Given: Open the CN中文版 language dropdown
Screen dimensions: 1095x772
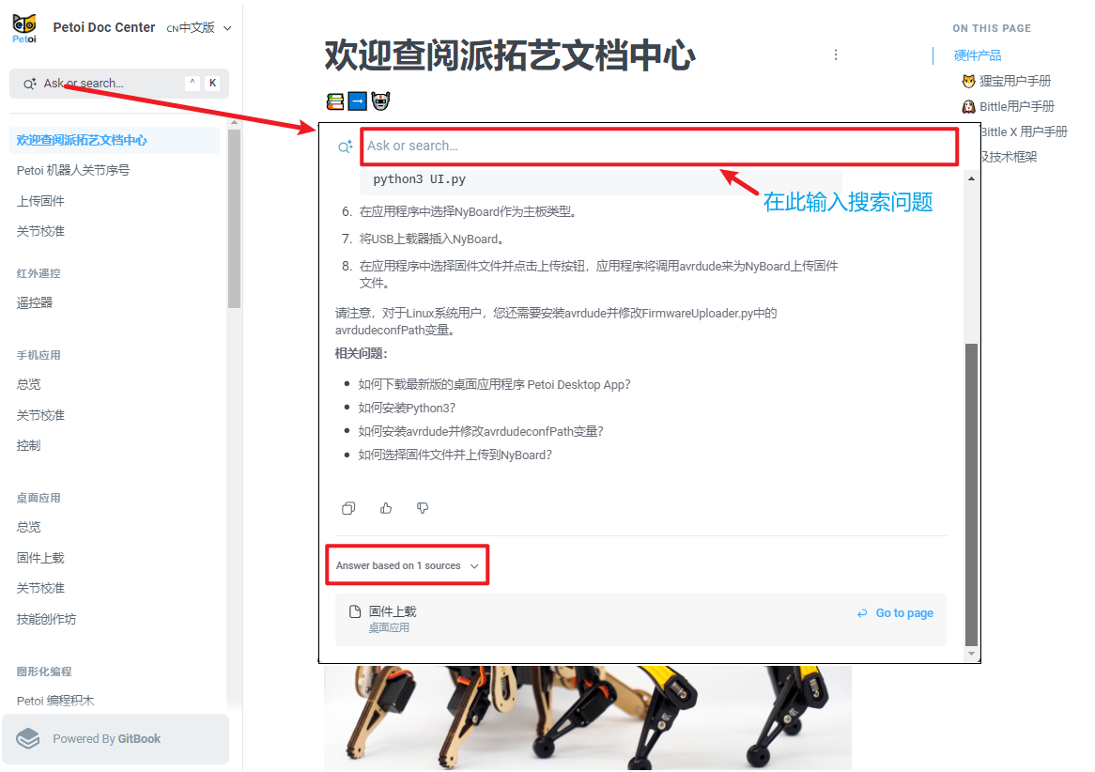Looking at the screenshot, I should point(199,28).
